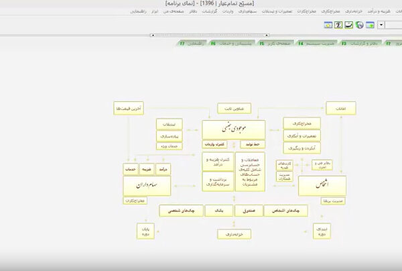Click the چک‌های شخصی box

coord(182,211)
